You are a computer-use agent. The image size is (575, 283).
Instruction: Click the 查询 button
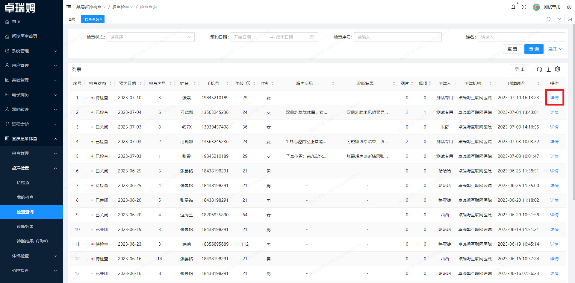coord(534,49)
